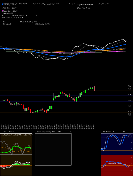Image resolution: width=133 pixels, height=176 pixels.
Task: Click the 'Avg Vol: 0.429 M' text
Action: 85,5
